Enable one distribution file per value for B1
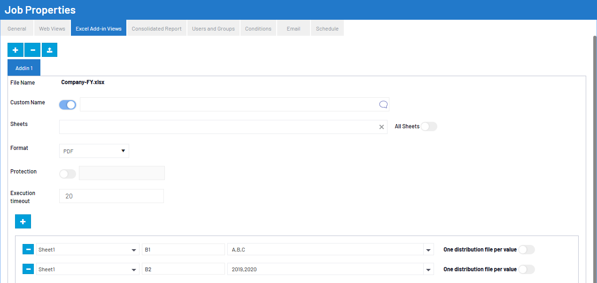597x283 pixels. [526, 250]
